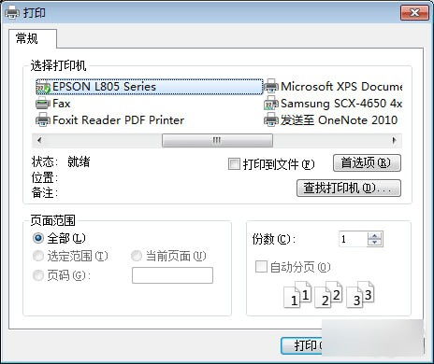Pick the Microsoft XPS Document printer icon
The image size is (434, 364).
271,87
